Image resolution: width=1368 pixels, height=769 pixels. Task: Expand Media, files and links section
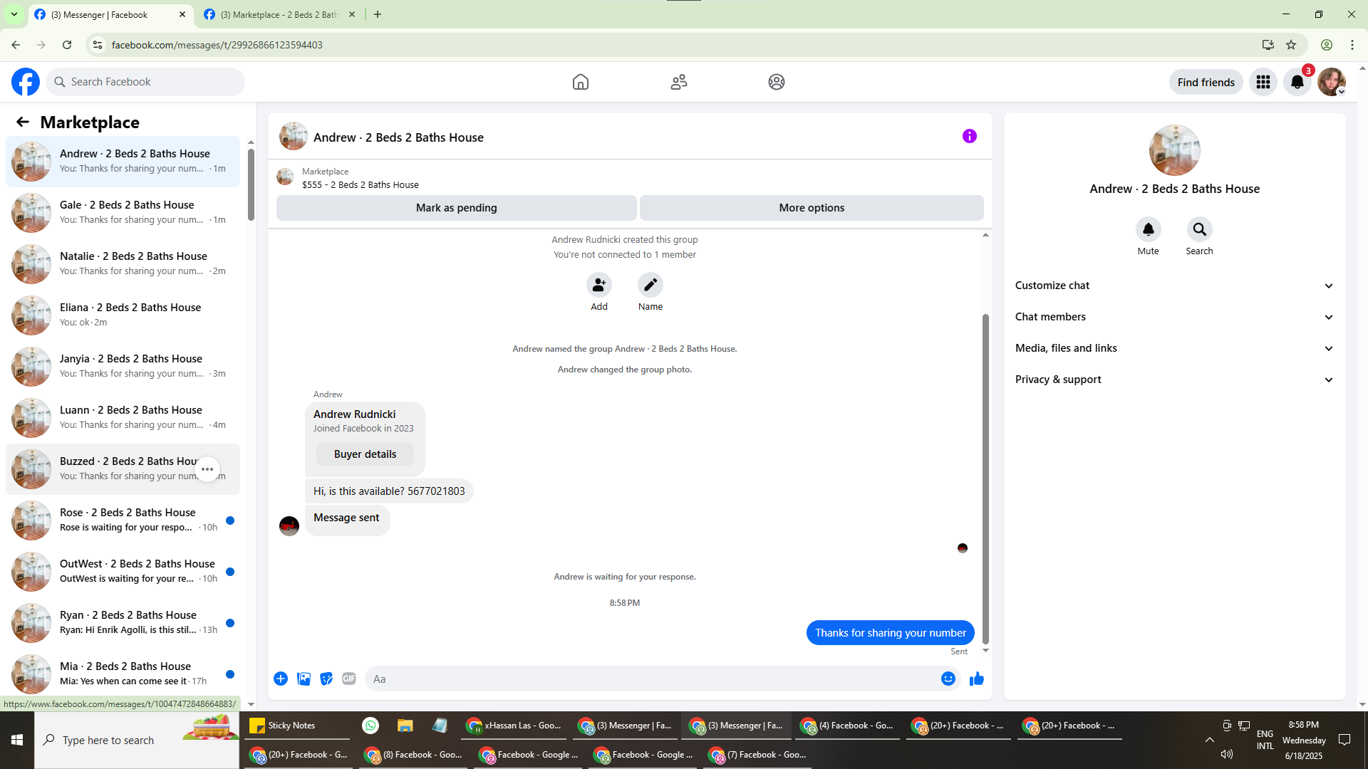coord(1174,348)
